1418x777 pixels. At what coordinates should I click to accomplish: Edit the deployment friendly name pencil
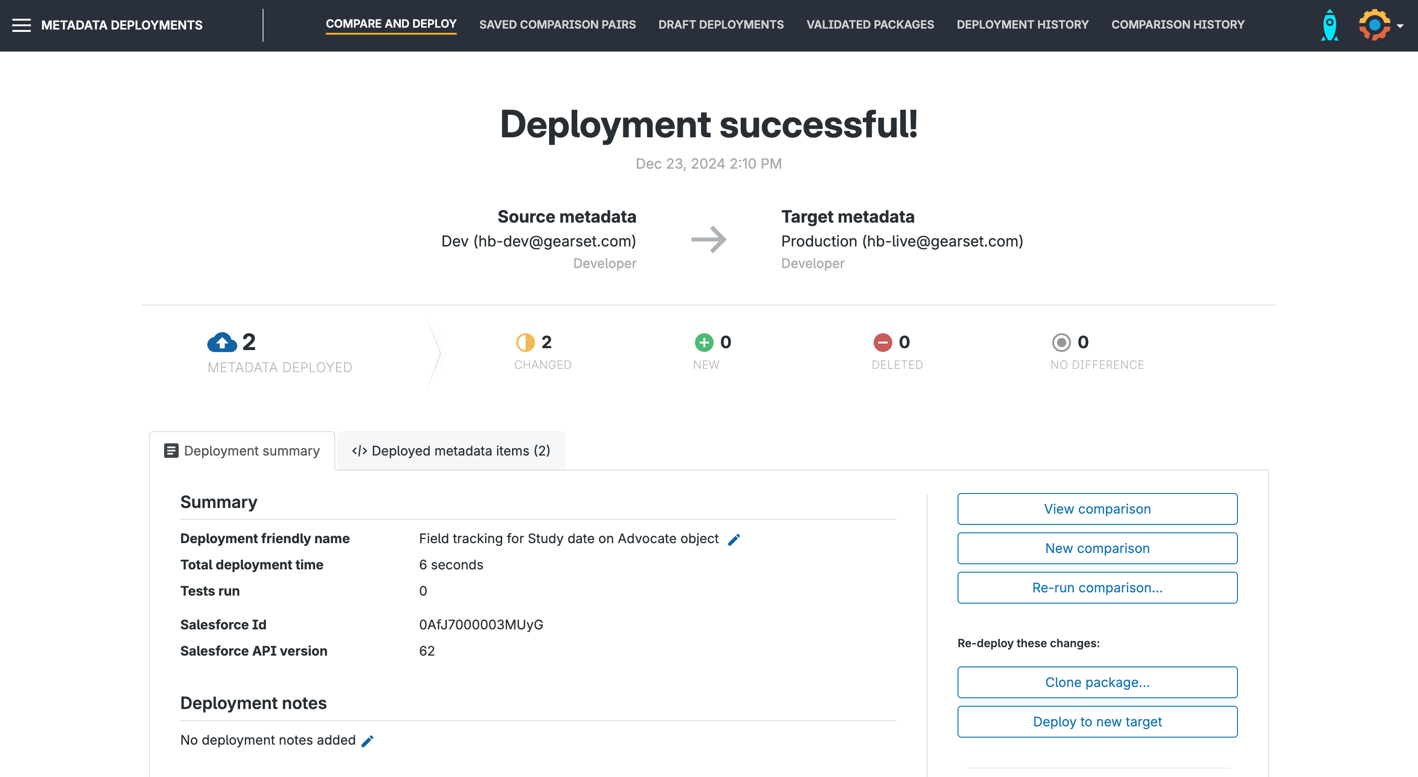[734, 540]
